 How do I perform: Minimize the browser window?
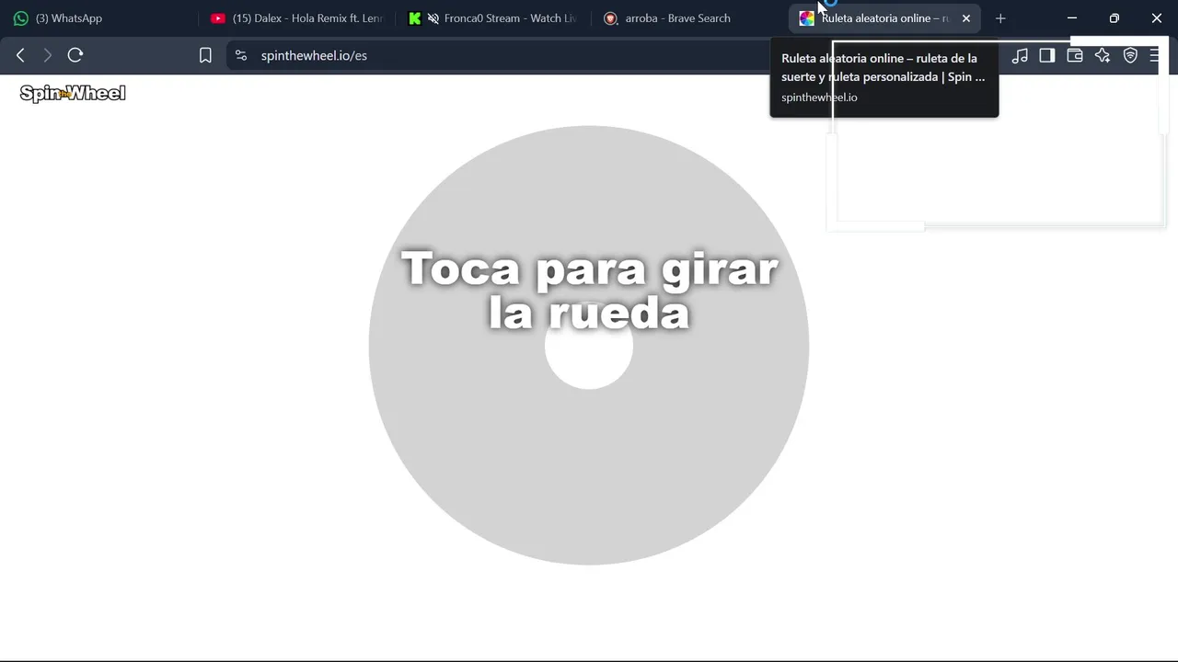click(x=1072, y=18)
